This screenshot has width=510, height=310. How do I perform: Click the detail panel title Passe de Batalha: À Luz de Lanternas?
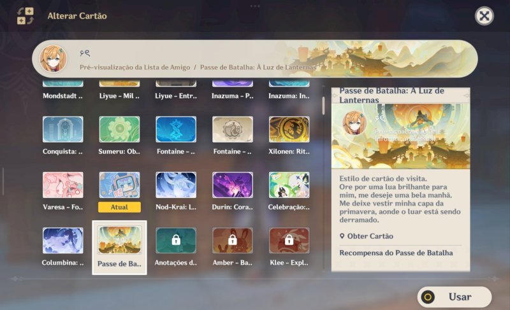[x=391, y=95]
